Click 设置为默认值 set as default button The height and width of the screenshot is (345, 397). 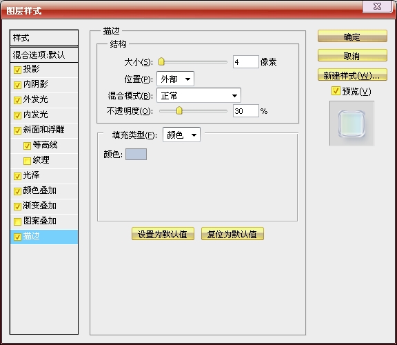point(163,234)
